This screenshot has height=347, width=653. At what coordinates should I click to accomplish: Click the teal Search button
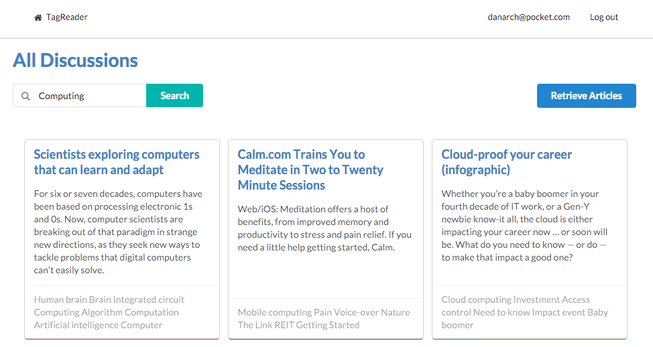pyautogui.click(x=174, y=95)
